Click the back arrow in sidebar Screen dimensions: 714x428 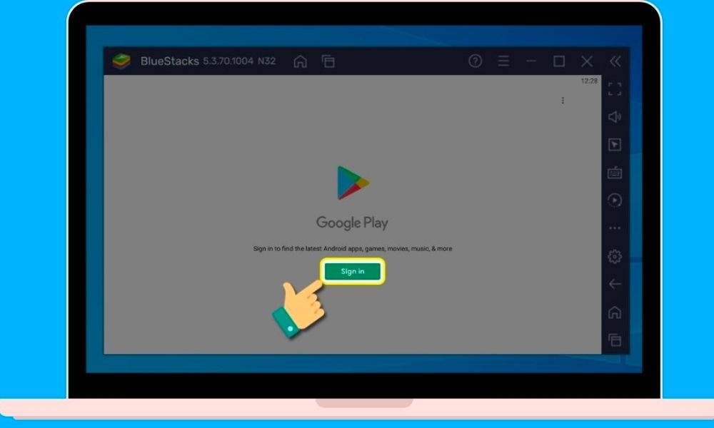point(614,285)
